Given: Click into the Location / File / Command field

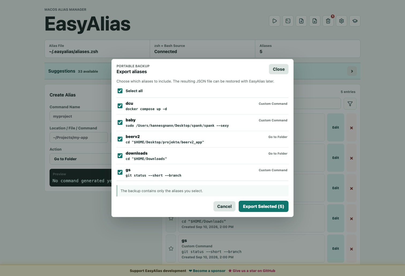Looking at the screenshot, I should coord(79,137).
